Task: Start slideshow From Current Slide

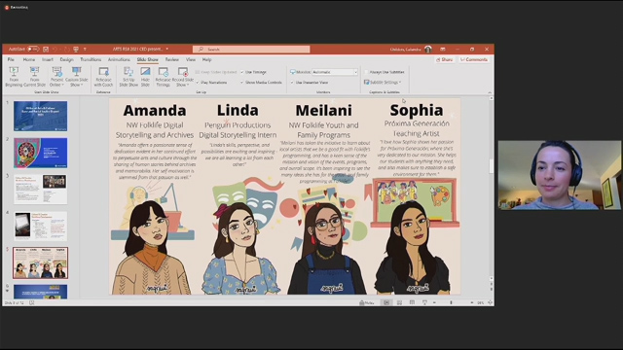Action: 35,77
